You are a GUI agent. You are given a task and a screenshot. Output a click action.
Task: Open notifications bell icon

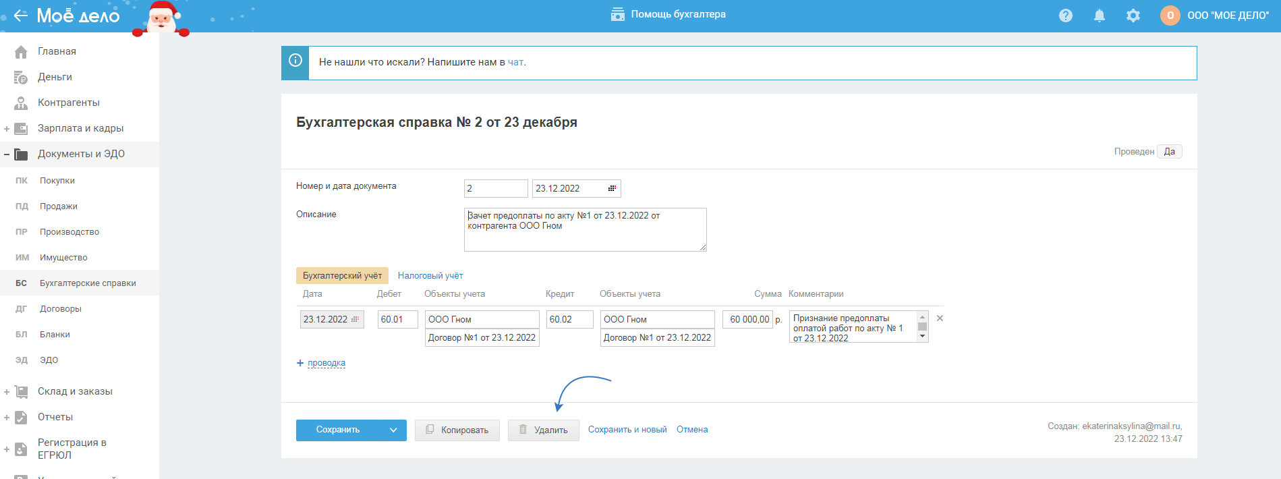pos(1100,16)
